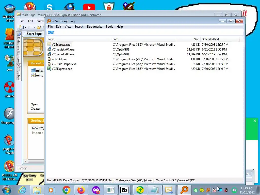
Task: Launch Internet Explorer from the taskbar
Action: point(22,190)
